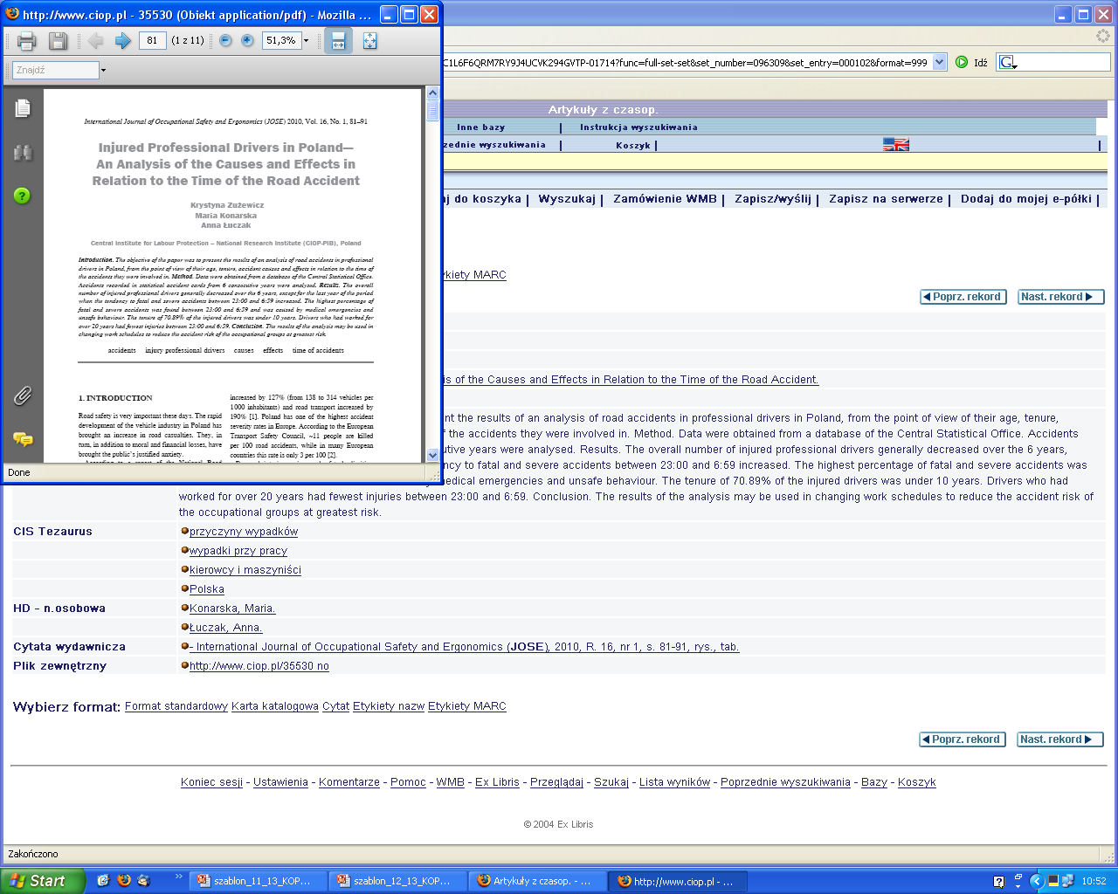
Task: Click the third quick launch icon
Action: pos(144,881)
